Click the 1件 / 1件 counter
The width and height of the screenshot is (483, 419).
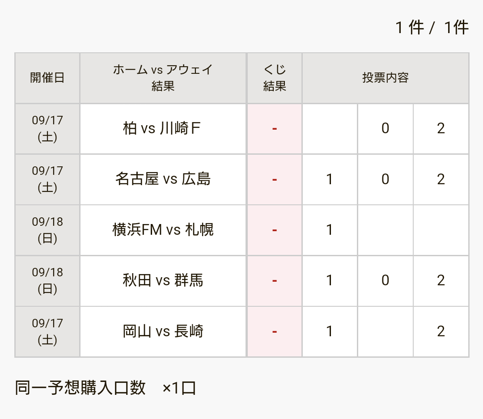click(x=432, y=27)
